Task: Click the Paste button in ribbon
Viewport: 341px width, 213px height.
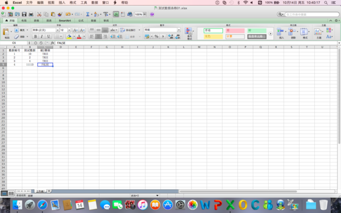Action: point(6,32)
